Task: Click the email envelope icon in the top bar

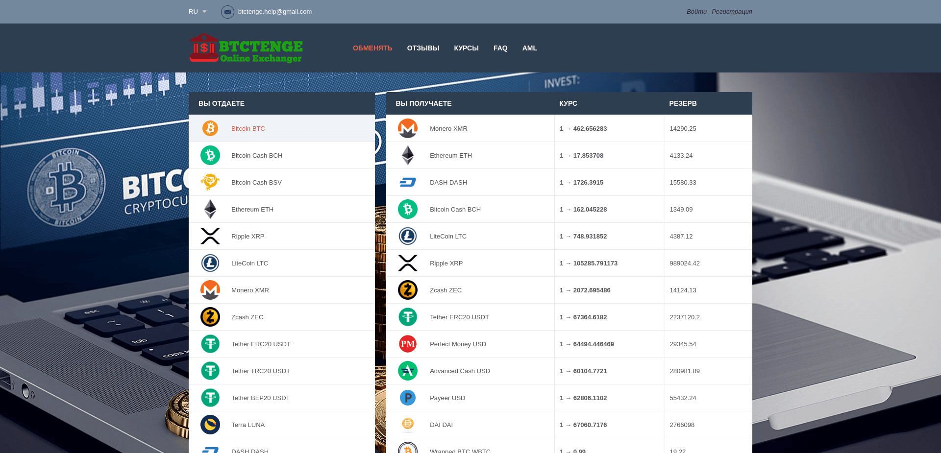Action: [227, 12]
